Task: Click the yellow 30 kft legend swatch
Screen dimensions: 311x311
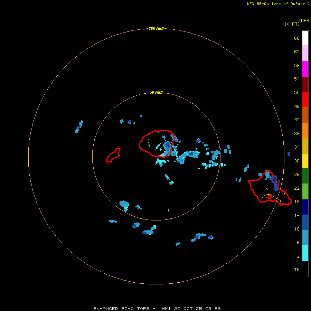Action: point(305,161)
